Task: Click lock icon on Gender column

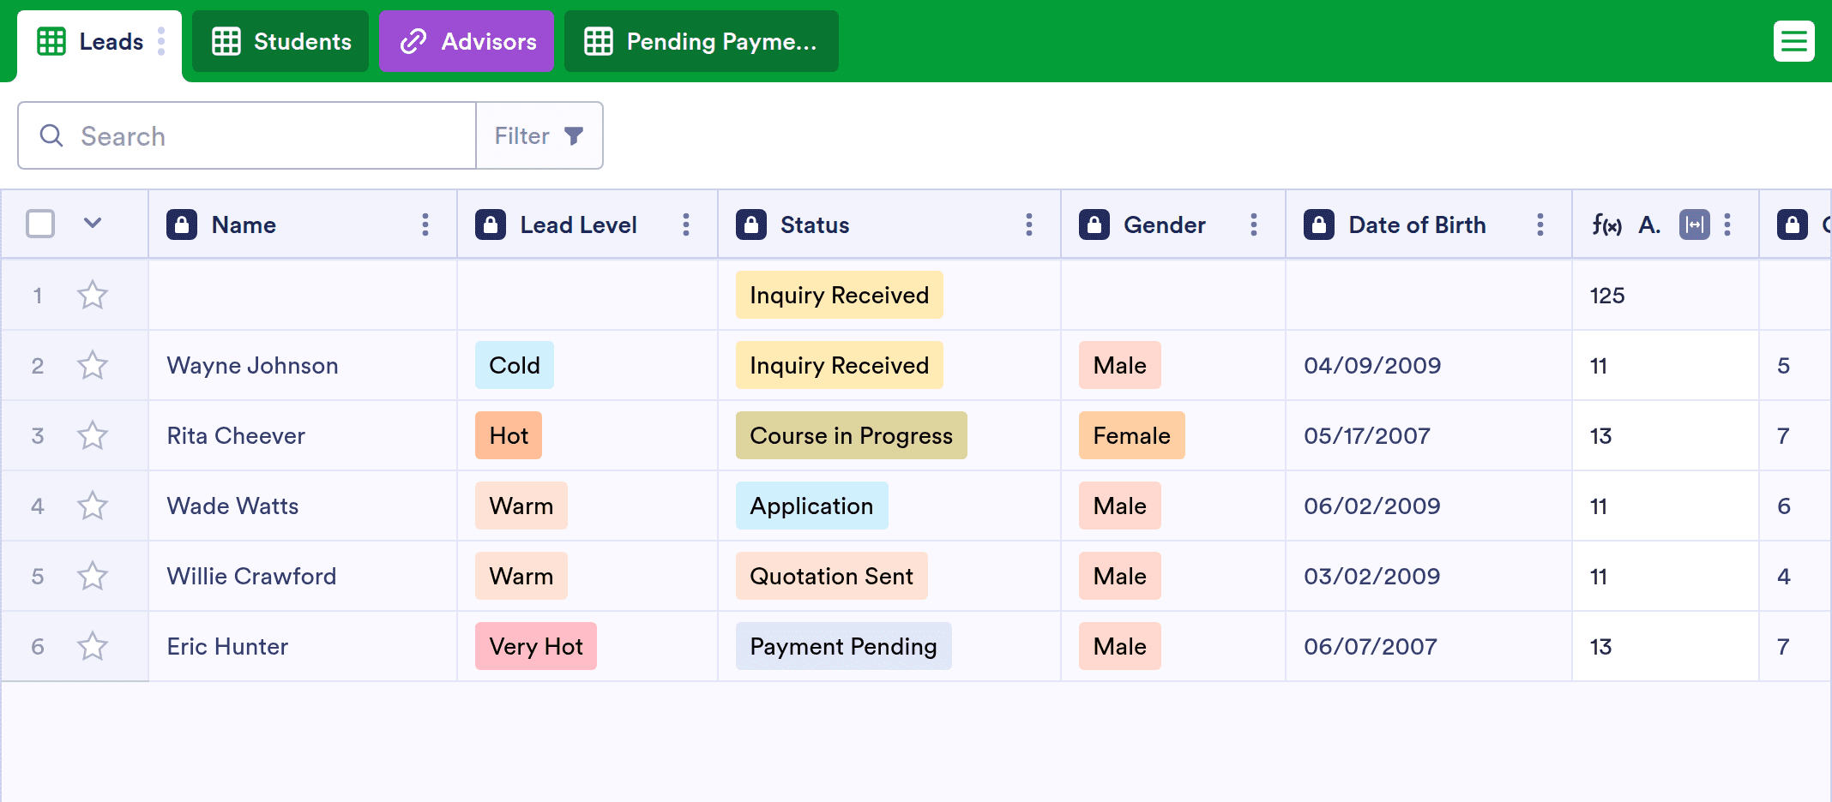Action: pos(1094,224)
